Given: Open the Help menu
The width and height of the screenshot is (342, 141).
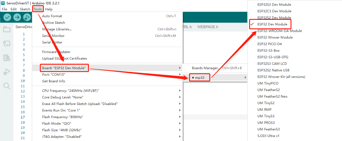Looking at the screenshot, I should [49, 9].
